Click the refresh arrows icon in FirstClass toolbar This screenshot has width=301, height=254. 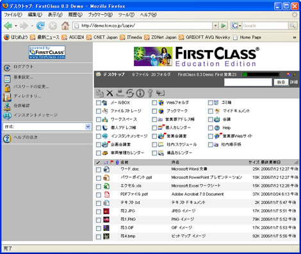pos(130,93)
